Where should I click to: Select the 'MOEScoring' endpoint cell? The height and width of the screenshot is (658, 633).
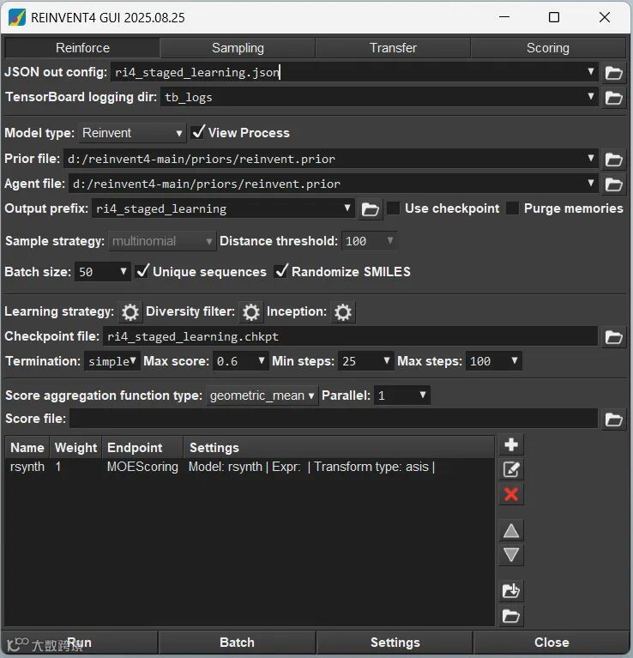[x=142, y=467]
